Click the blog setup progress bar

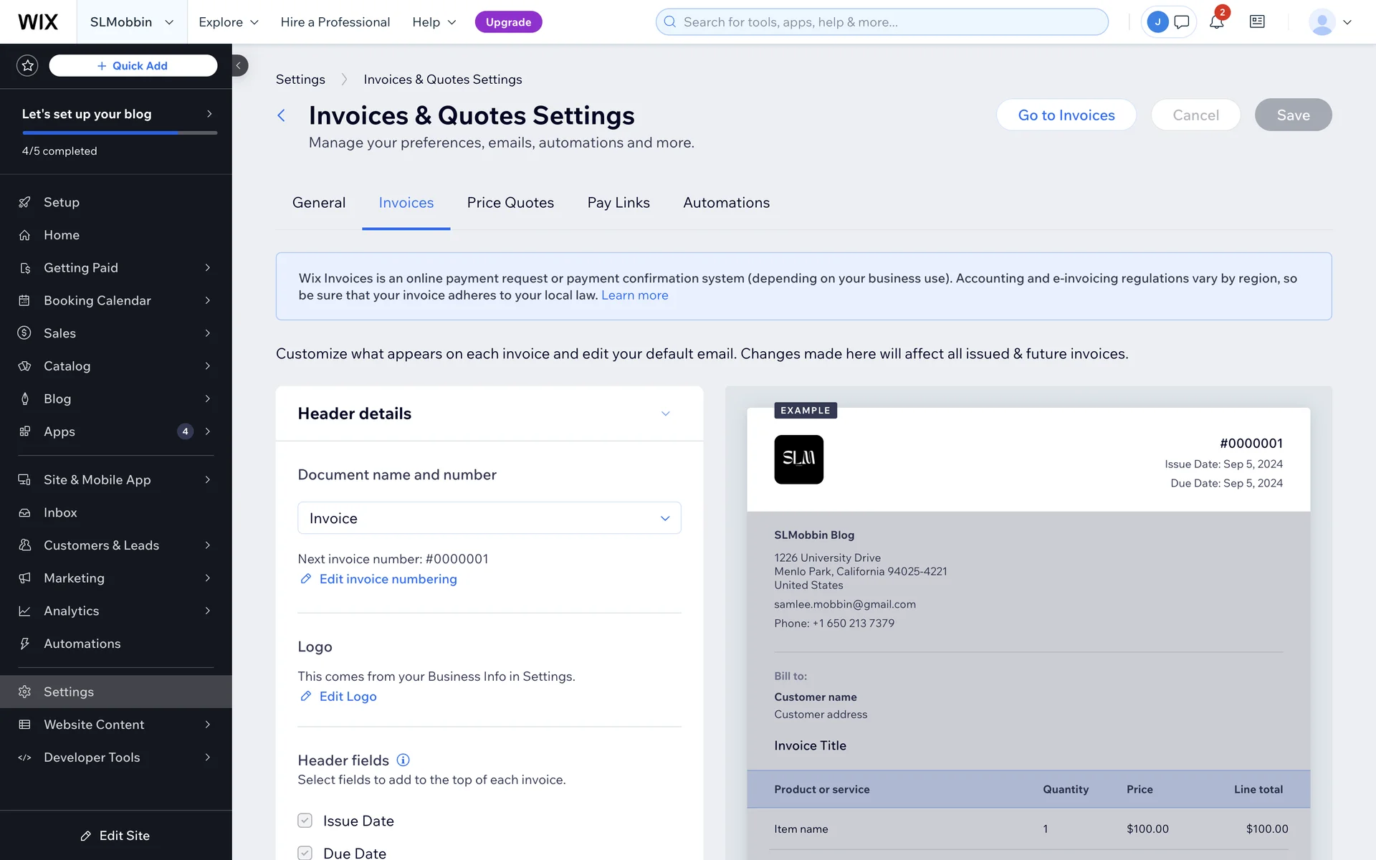(119, 133)
